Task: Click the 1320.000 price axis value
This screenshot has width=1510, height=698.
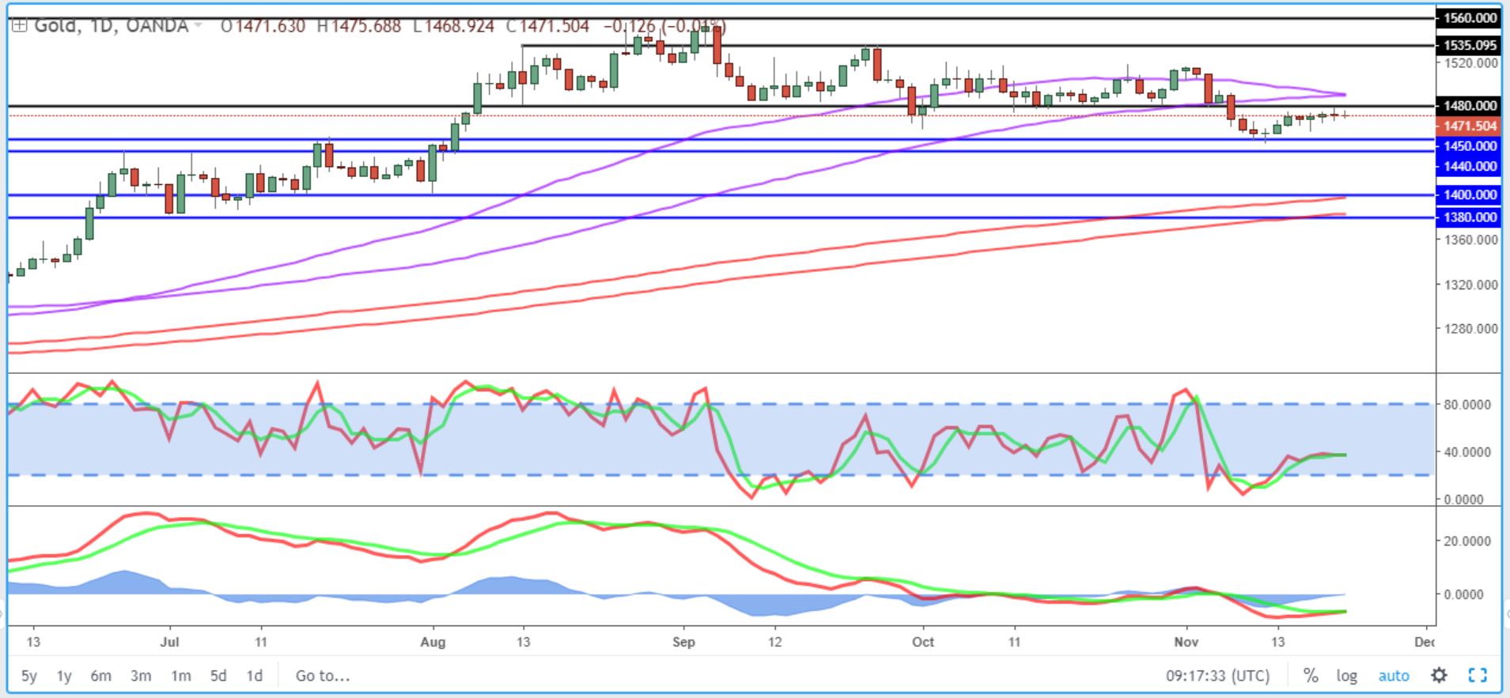Action: pos(1471,285)
